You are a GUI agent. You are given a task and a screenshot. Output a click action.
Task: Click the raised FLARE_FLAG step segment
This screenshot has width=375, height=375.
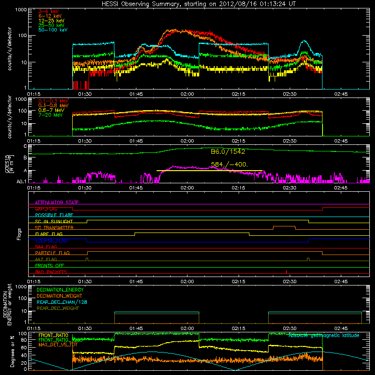click(192, 232)
